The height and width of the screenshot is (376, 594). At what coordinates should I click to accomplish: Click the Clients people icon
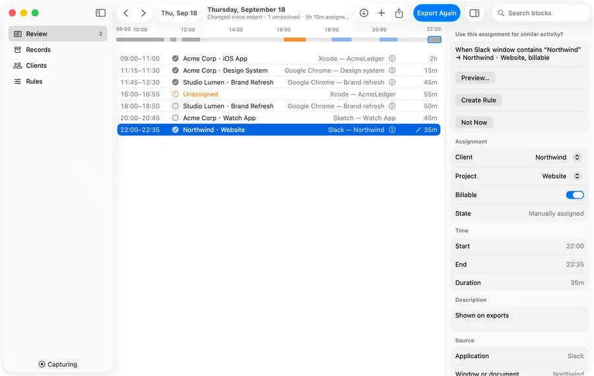click(17, 65)
